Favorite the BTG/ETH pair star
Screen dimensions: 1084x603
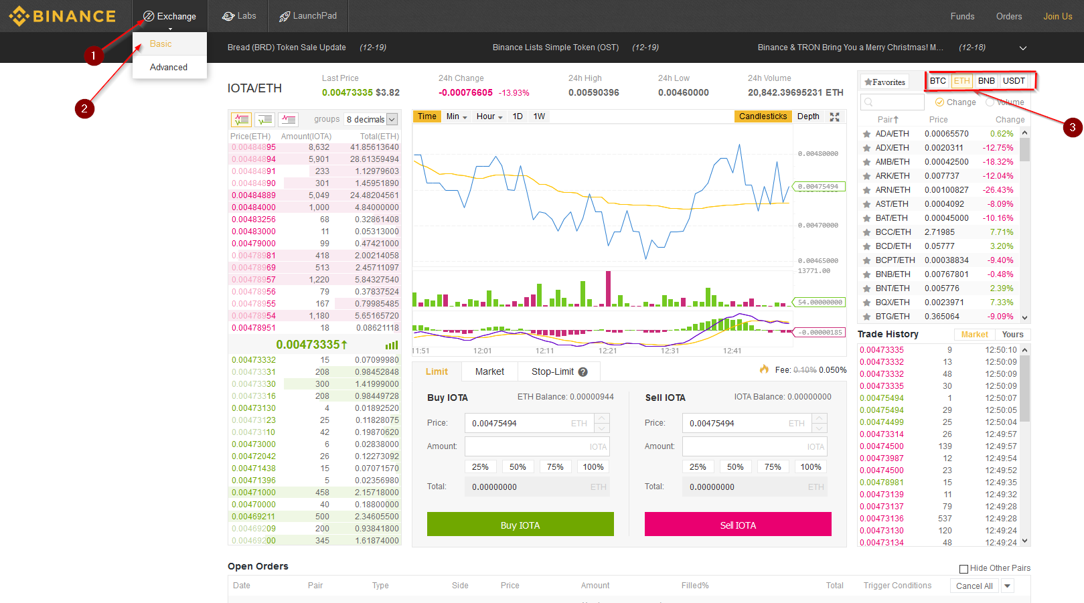(x=867, y=317)
